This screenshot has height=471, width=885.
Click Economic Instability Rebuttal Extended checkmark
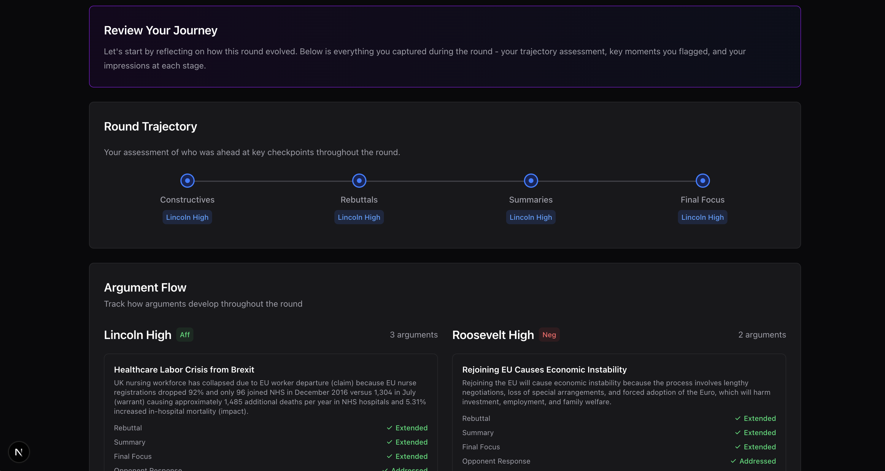(738, 419)
